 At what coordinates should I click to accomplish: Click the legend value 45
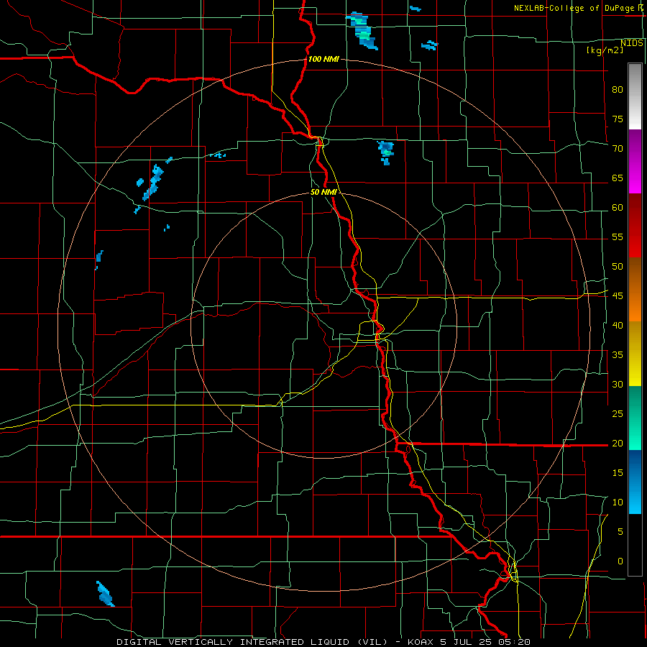(x=618, y=296)
